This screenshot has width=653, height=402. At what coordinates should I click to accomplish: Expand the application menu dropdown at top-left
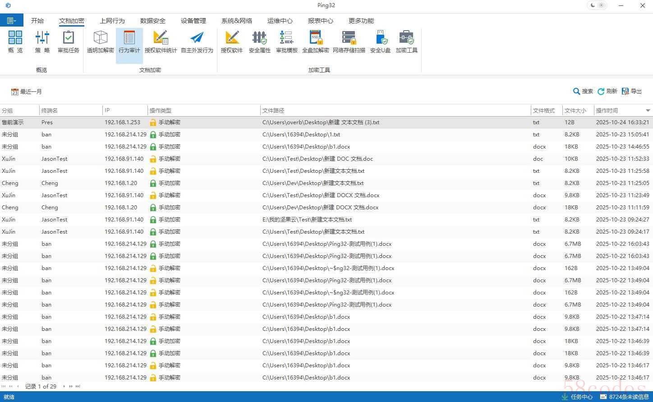click(12, 21)
